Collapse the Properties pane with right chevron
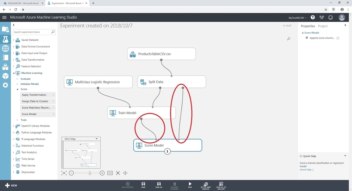This screenshot has width=352, height=191. click(x=345, y=25)
